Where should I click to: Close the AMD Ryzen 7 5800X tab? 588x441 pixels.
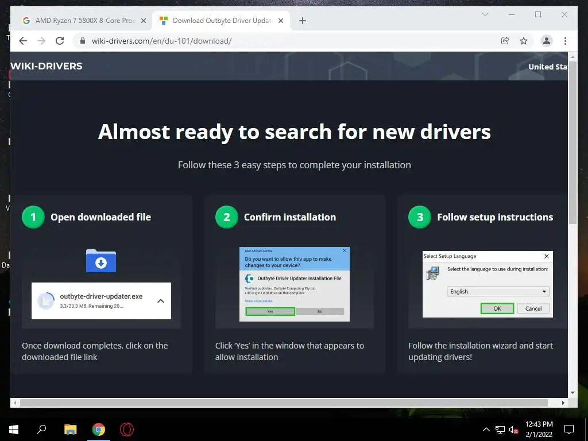click(x=143, y=21)
